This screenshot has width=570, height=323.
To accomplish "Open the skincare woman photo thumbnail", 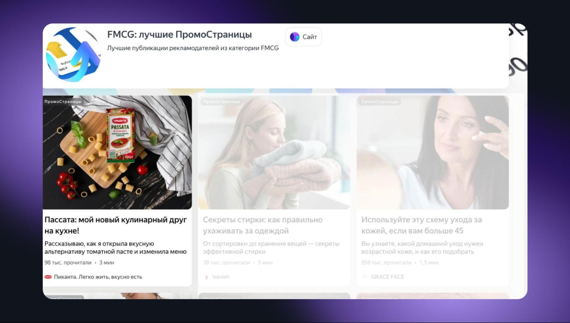I will pyautogui.click(x=432, y=152).
